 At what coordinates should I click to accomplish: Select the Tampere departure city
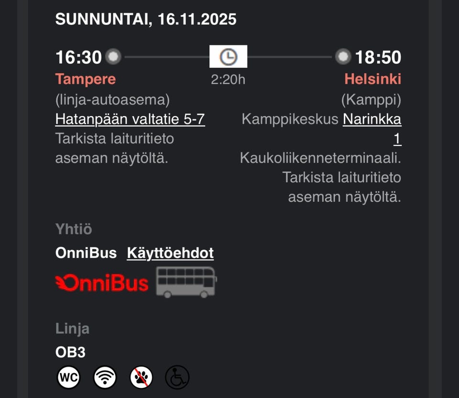pos(85,79)
